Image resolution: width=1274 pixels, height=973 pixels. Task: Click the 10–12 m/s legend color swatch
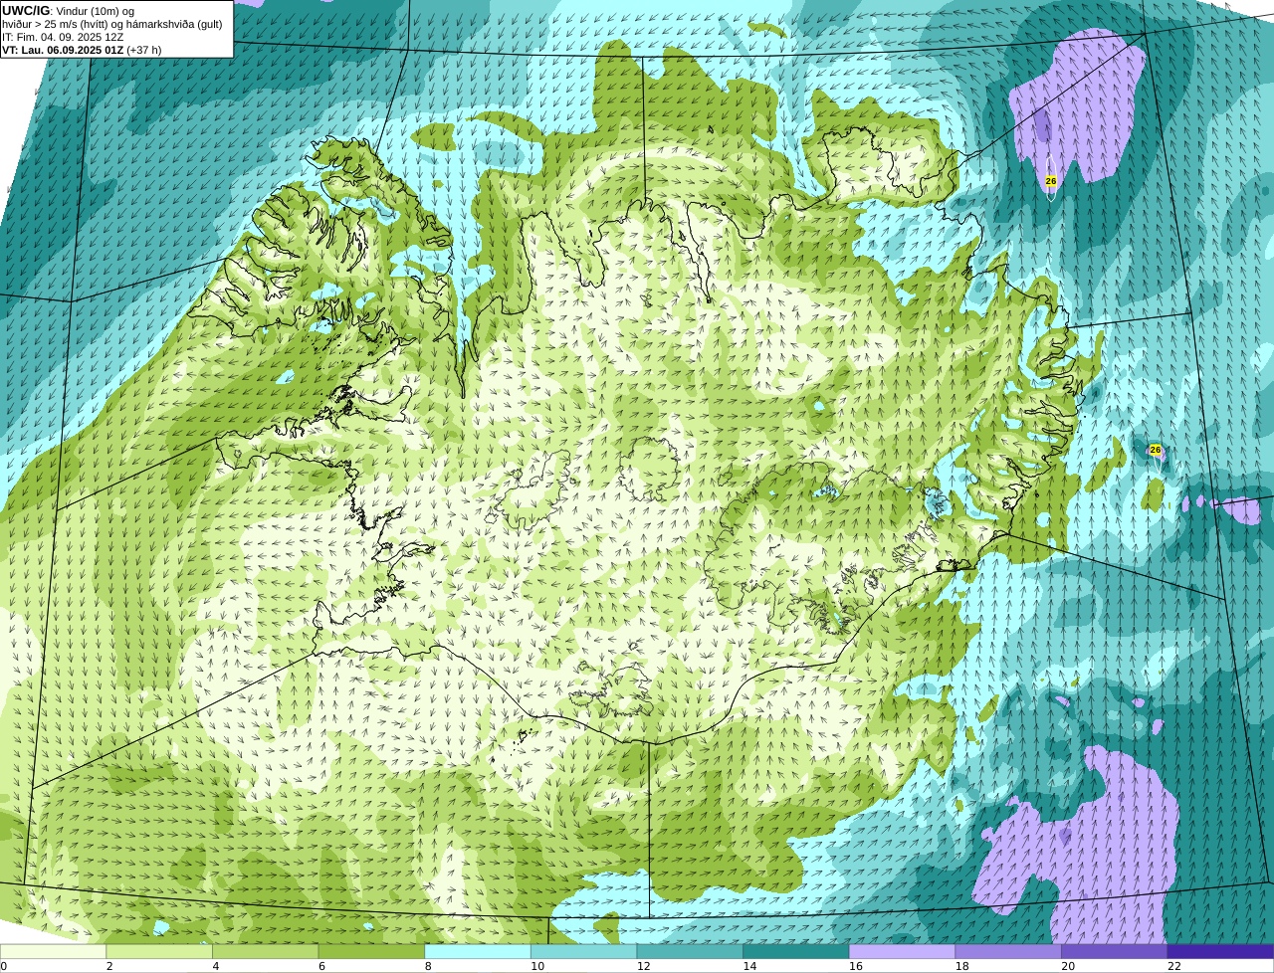pyautogui.click(x=583, y=951)
